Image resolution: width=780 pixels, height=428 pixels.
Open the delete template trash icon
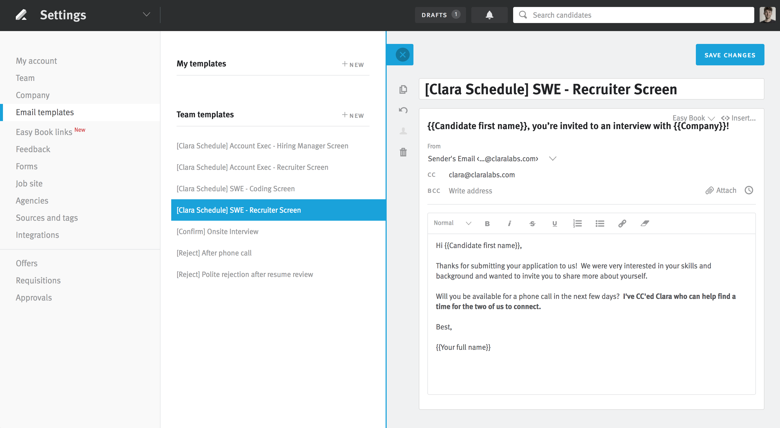click(403, 152)
